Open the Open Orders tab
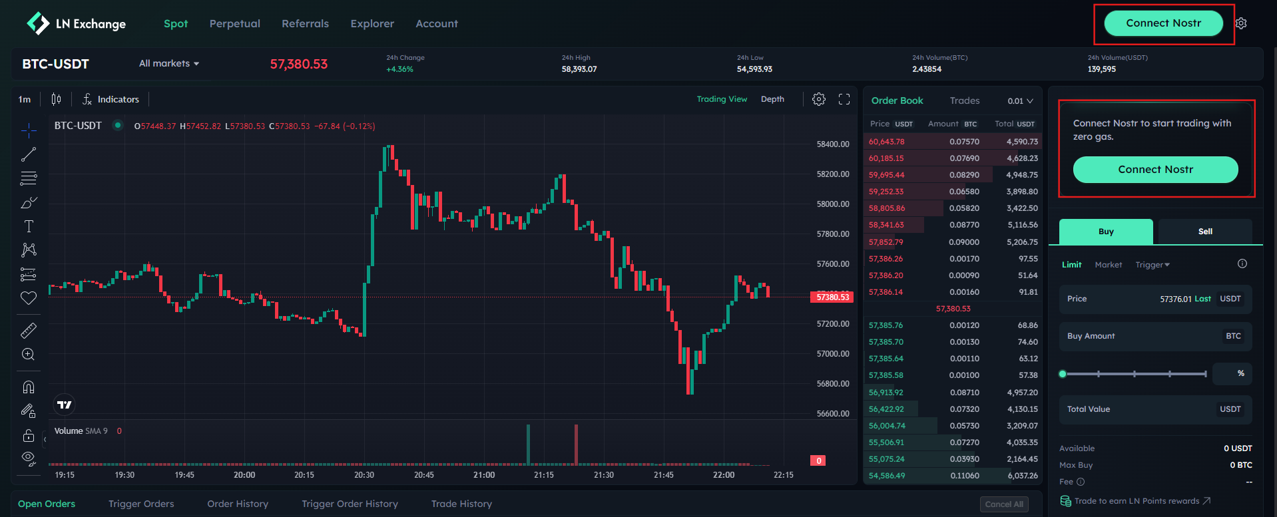Viewport: 1277px width, 517px height. pos(47,504)
